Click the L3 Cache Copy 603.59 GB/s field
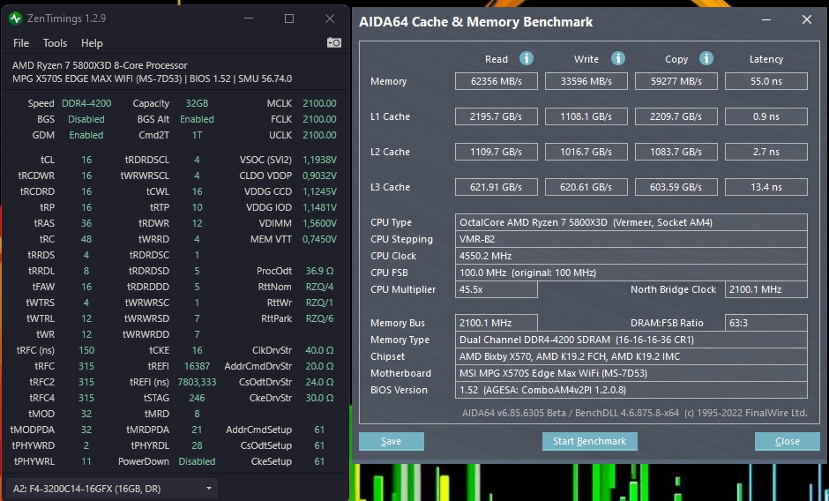The height and width of the screenshot is (501, 829). (676, 187)
